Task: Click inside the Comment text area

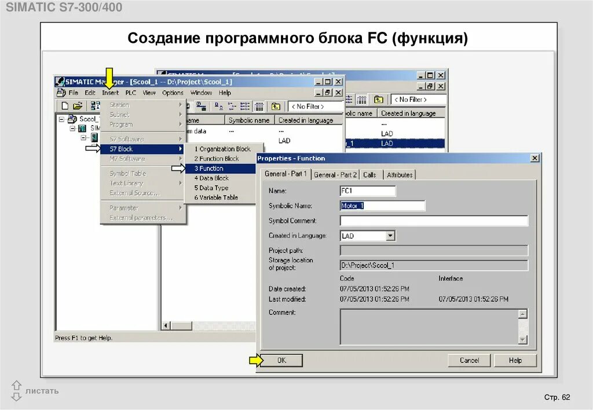Action: (x=429, y=327)
